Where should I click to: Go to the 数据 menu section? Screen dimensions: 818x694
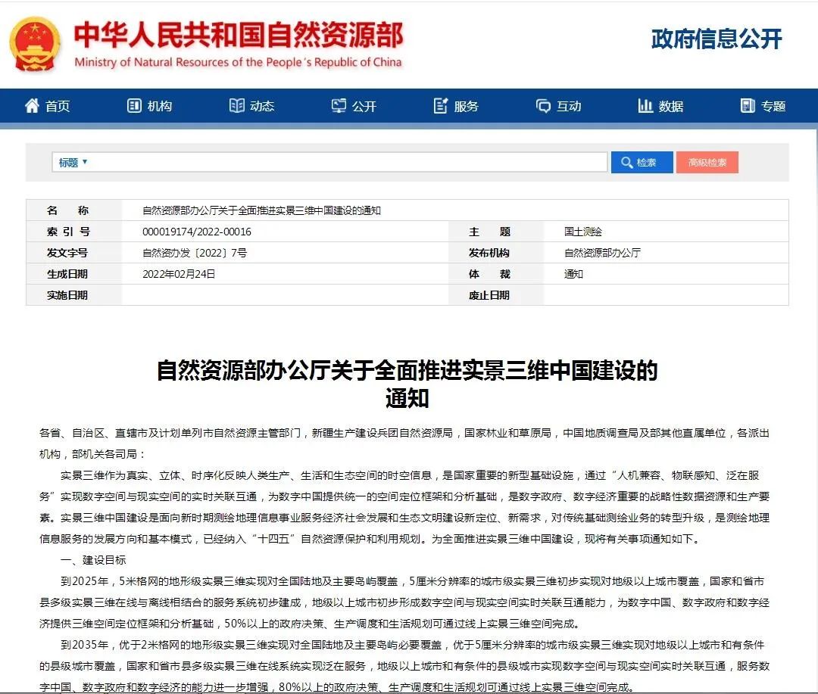670,107
